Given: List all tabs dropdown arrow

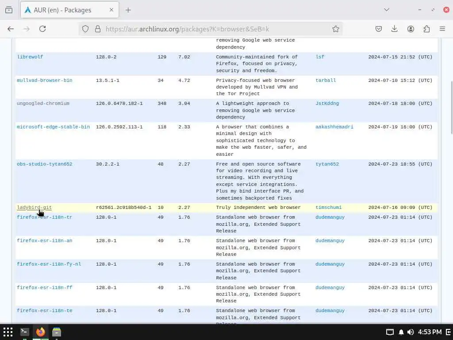Looking at the screenshot, I should (x=387, y=10).
